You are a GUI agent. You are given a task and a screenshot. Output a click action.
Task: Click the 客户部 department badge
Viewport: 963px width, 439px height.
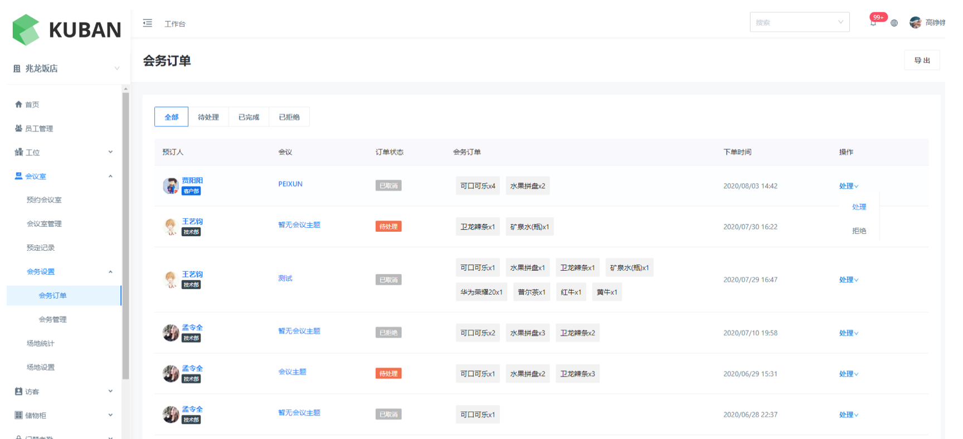191,191
